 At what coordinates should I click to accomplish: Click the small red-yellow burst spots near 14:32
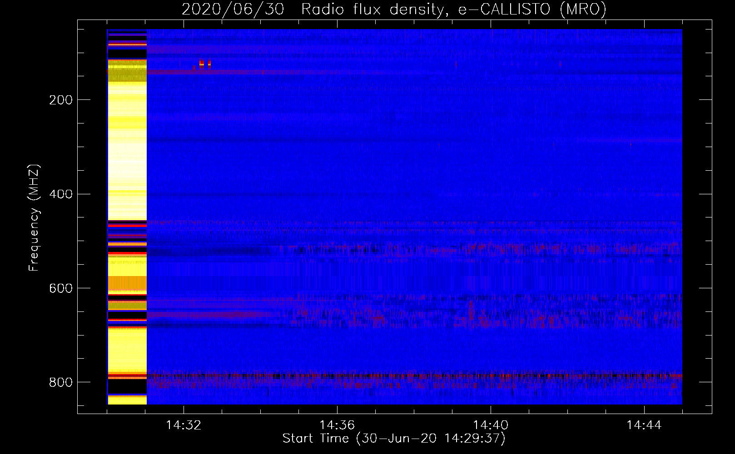tap(205, 64)
